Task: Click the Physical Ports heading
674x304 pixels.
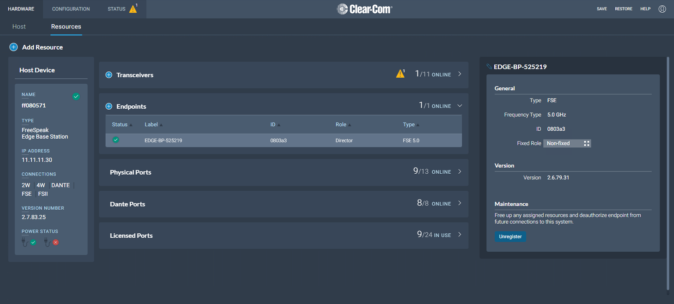Action: [131, 172]
